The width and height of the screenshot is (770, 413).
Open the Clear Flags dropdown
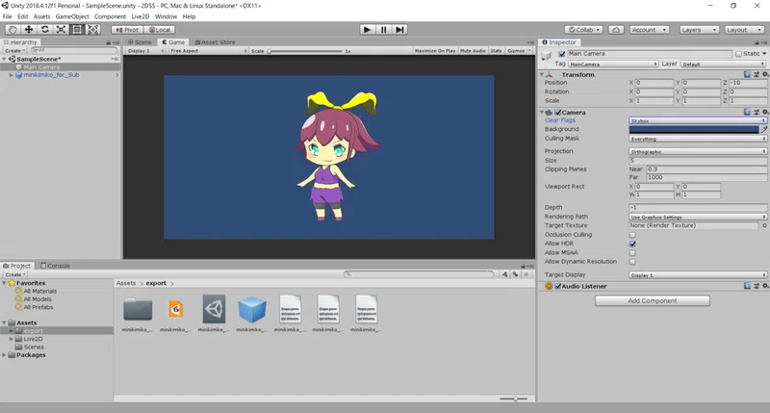coord(697,120)
